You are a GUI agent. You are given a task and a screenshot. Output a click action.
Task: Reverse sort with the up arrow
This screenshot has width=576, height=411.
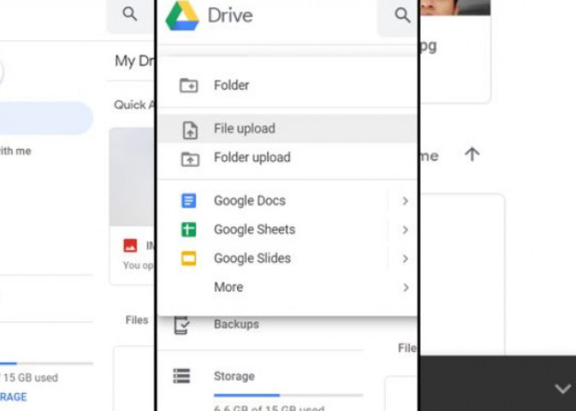click(472, 155)
